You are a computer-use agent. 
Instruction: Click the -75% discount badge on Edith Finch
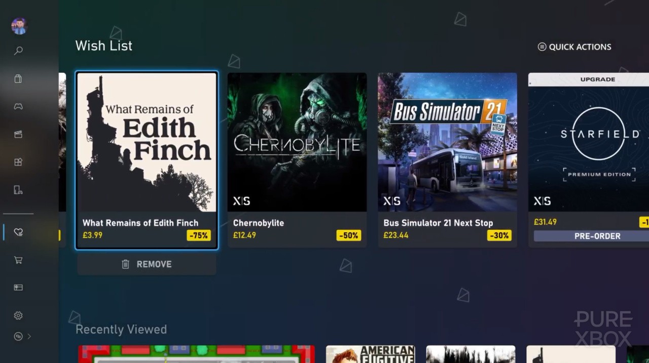tap(198, 235)
